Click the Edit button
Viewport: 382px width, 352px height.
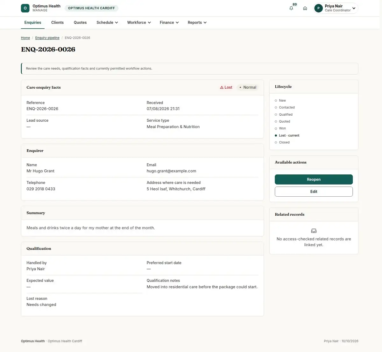[x=314, y=192]
